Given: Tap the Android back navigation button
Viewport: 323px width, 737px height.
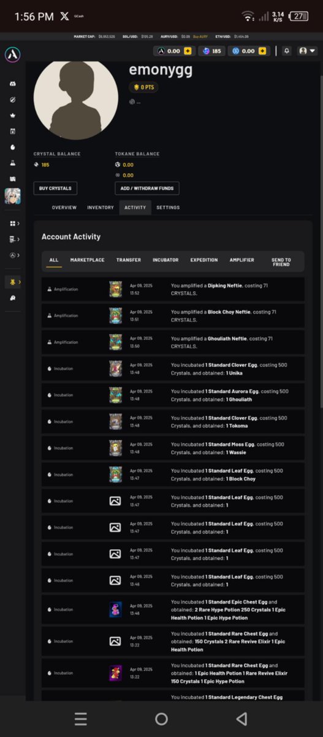Looking at the screenshot, I should (241, 719).
